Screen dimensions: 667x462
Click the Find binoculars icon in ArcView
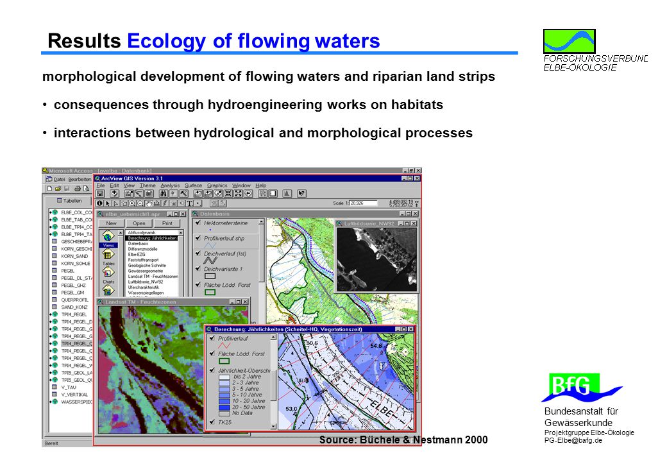[164, 194]
